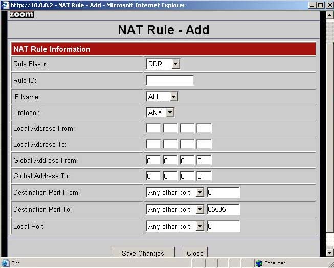Click fourth octet of Local Address To
This screenshot has height=268, width=334.
pyautogui.click(x=204, y=144)
